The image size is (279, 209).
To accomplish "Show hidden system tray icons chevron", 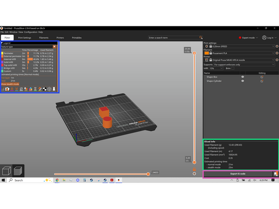I will [232, 180].
